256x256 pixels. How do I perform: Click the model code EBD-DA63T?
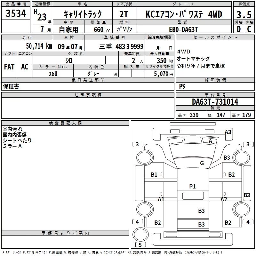click(183, 30)
